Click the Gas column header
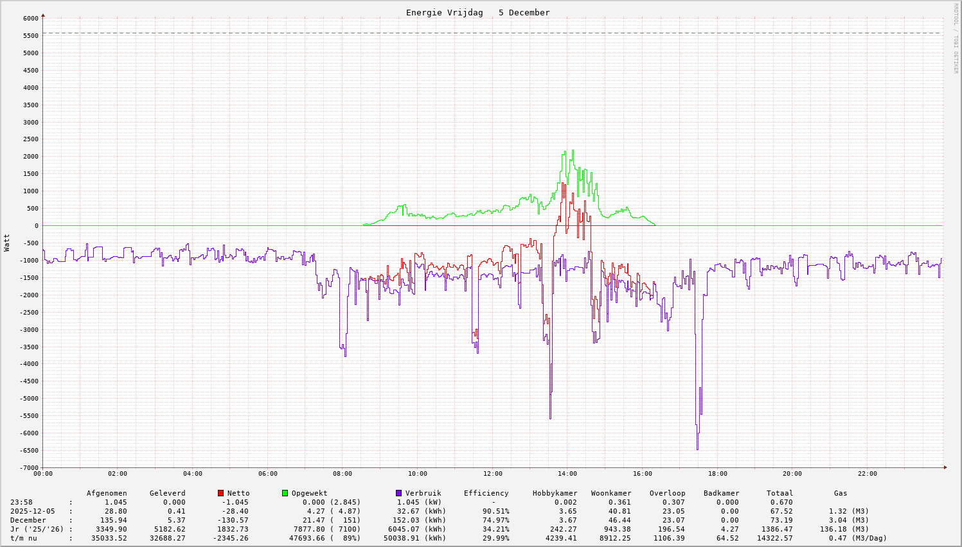 (841, 493)
